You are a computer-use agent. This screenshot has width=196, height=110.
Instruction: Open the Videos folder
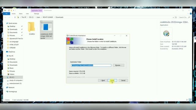point(12,74)
